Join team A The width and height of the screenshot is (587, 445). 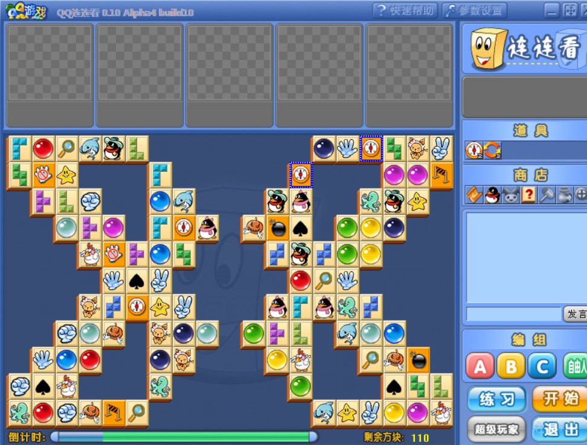point(480,366)
